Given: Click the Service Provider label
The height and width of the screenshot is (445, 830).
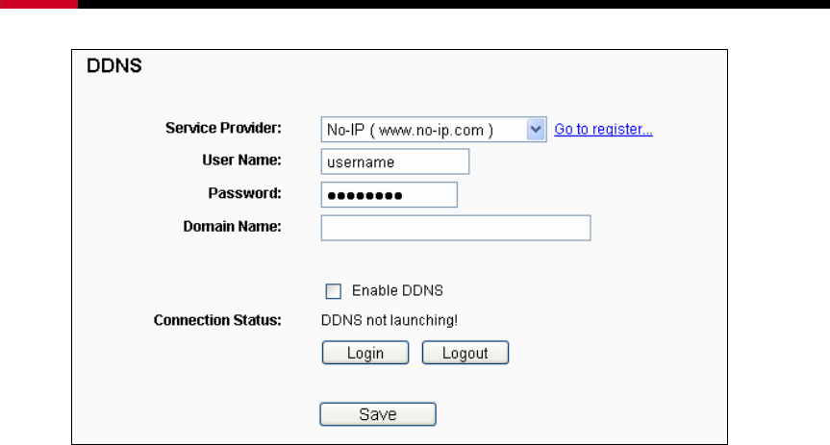Looking at the screenshot, I should pos(223,128).
